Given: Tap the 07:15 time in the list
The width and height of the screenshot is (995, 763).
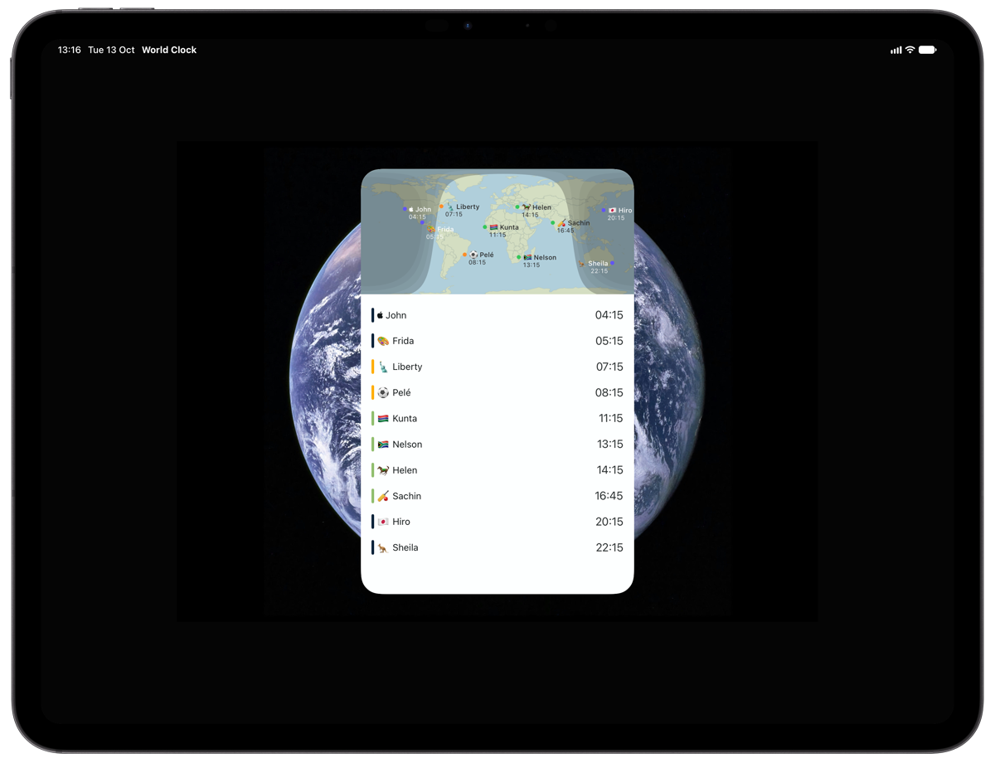Looking at the screenshot, I should point(609,367).
